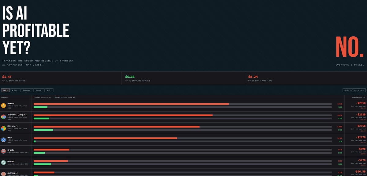Sort companies by PNL
The image size is (367, 176).
[5, 90]
